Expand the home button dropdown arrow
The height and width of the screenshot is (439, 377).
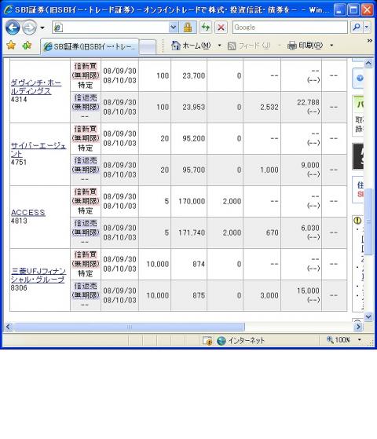coord(220,46)
